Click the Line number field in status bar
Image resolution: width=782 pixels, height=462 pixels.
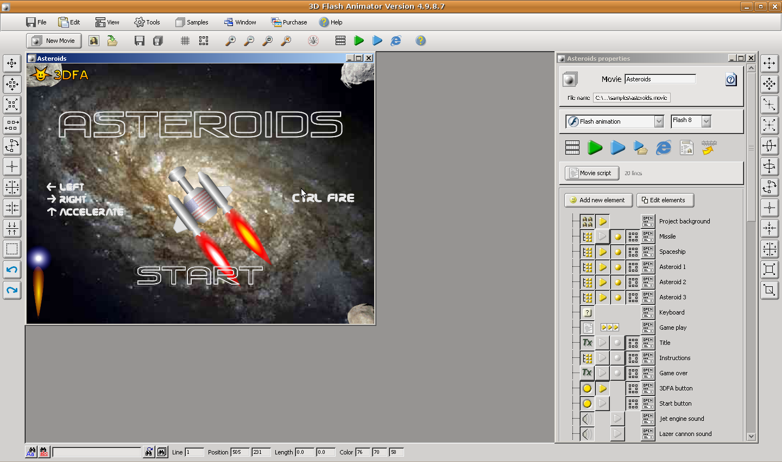pyautogui.click(x=194, y=452)
